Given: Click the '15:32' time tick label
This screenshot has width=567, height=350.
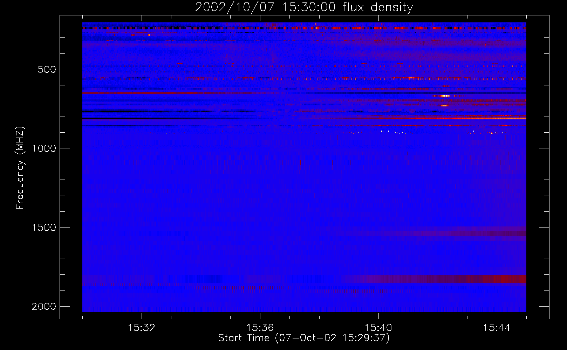Looking at the screenshot, I should point(142,328).
